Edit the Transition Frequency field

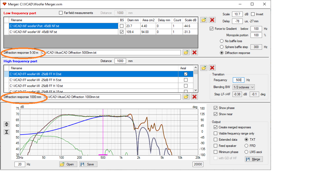(x=239, y=80)
